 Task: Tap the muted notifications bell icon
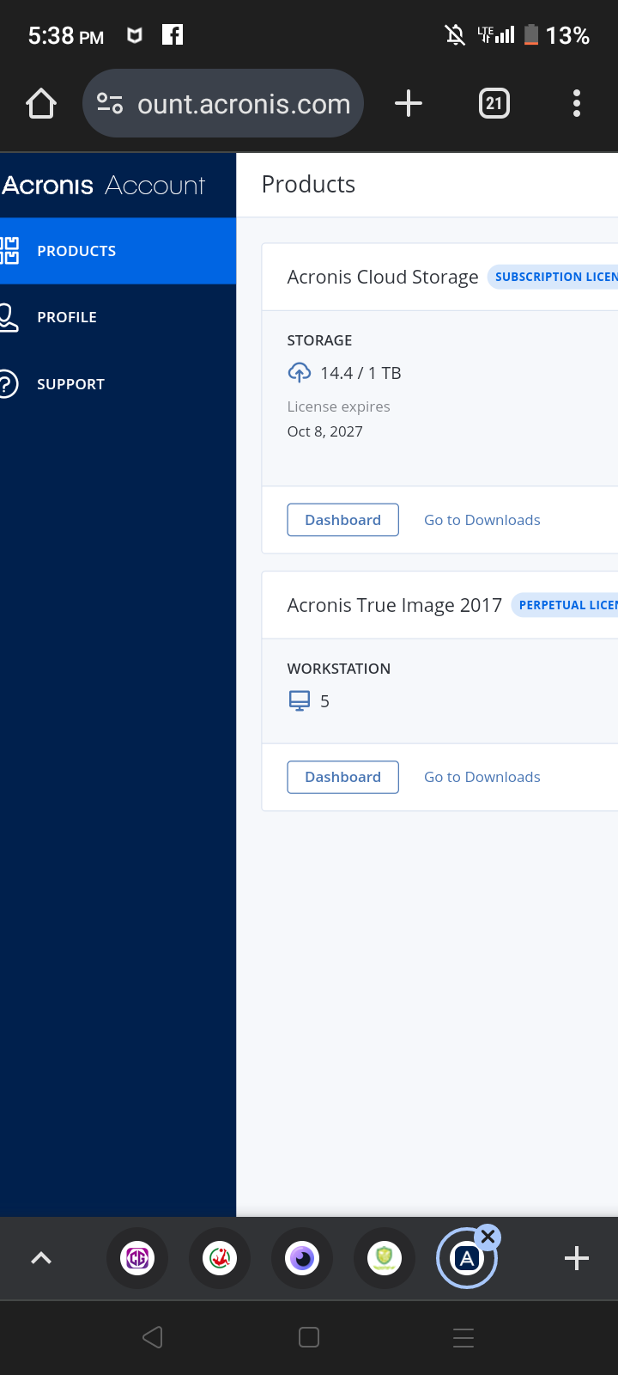pyautogui.click(x=455, y=34)
